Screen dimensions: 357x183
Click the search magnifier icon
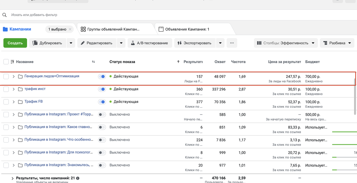(x=4, y=15)
